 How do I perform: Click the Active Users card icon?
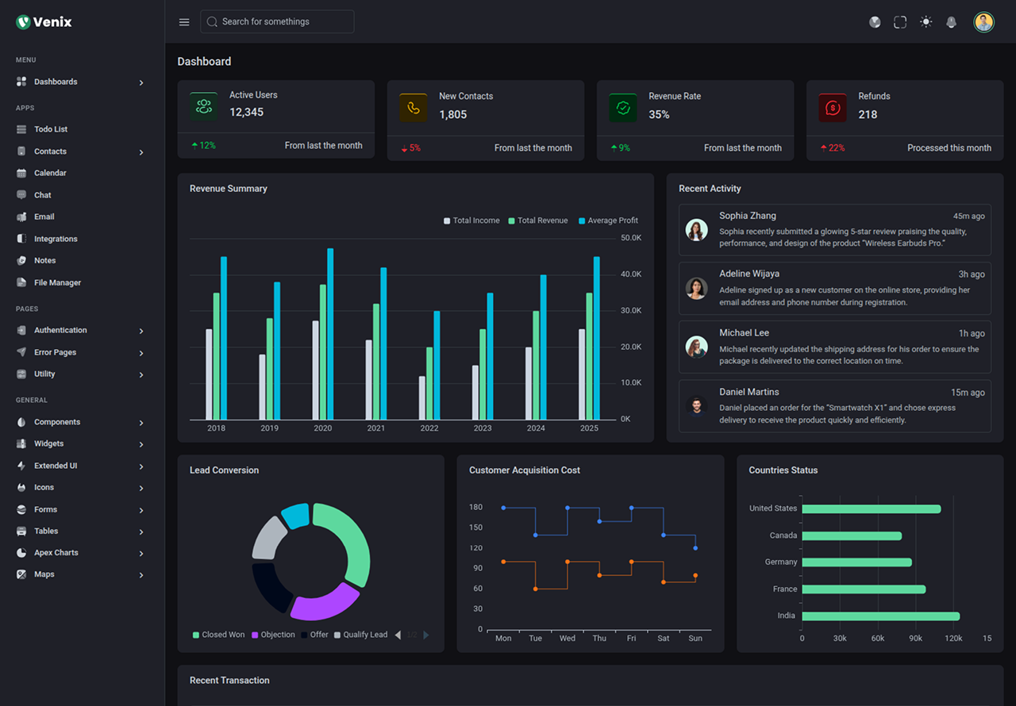(x=204, y=106)
